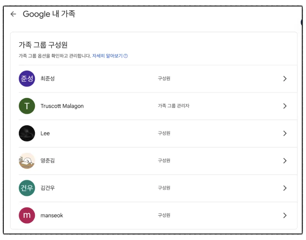The image size is (306, 240).
Task: Open 김건우 row chevron arrow
Action: [285, 188]
